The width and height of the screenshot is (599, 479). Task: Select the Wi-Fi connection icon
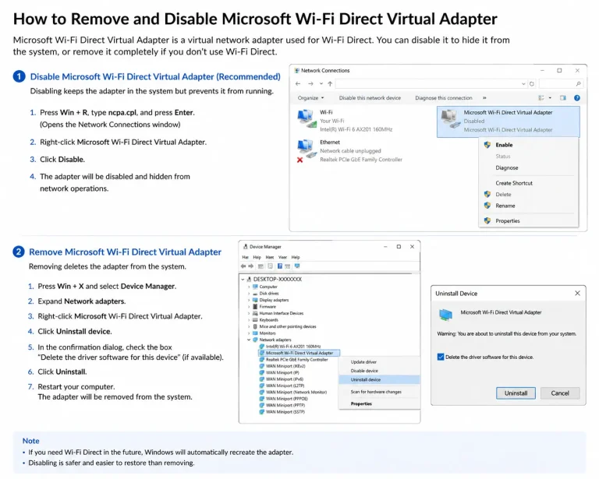point(307,118)
